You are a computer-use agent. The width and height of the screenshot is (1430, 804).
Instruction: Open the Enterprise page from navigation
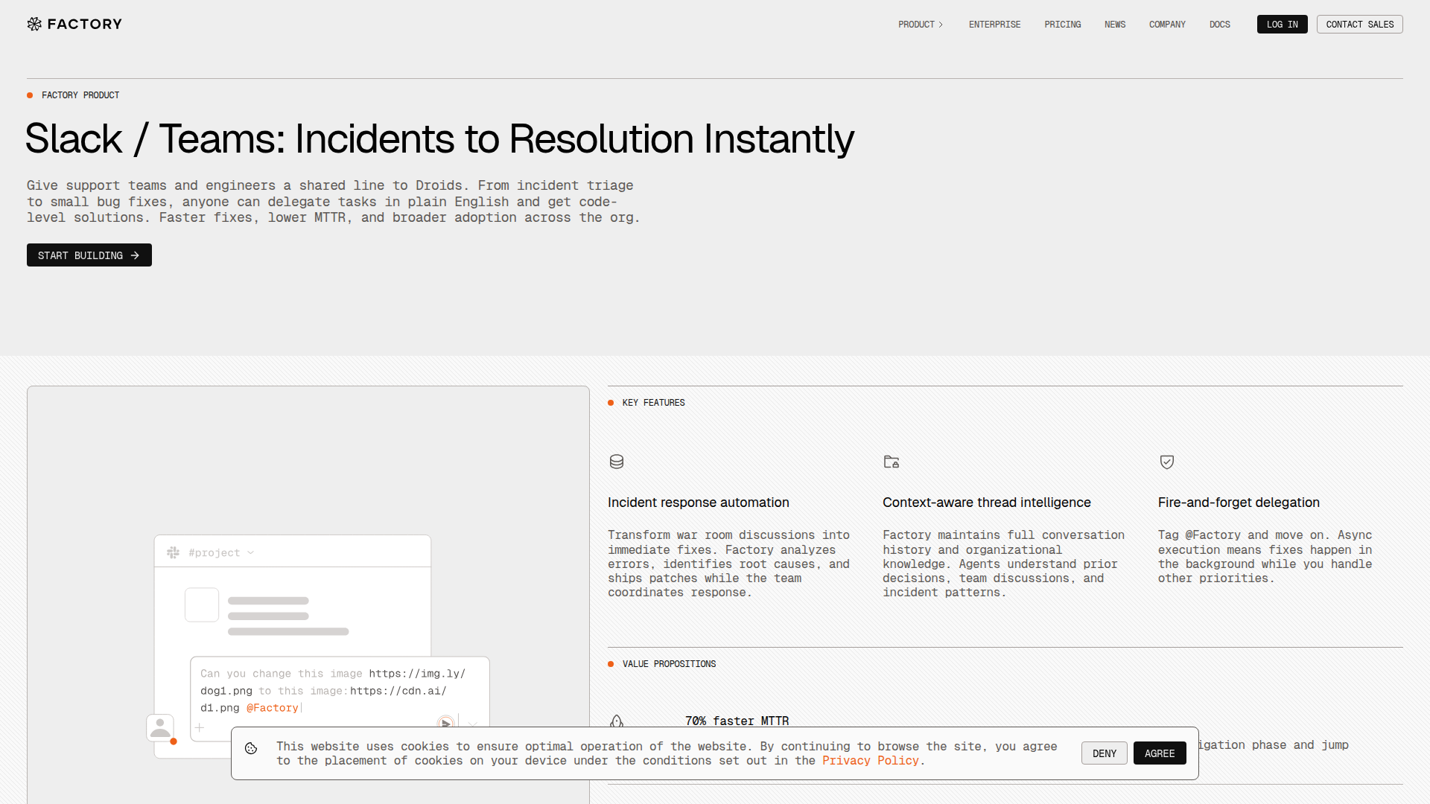point(994,25)
